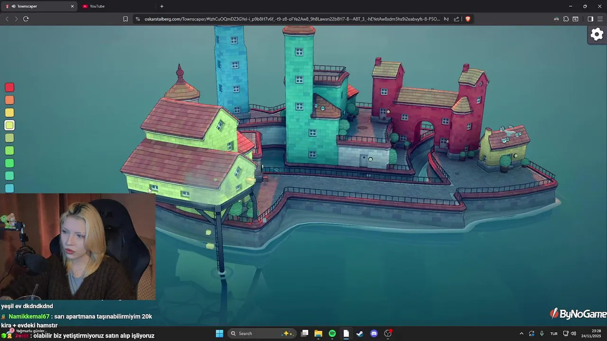Pick the light green color swatch
This screenshot has height=341, width=607.
point(9,151)
